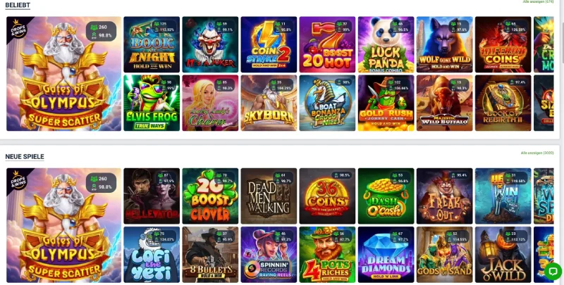Select the Skyborn game tile

point(269,103)
